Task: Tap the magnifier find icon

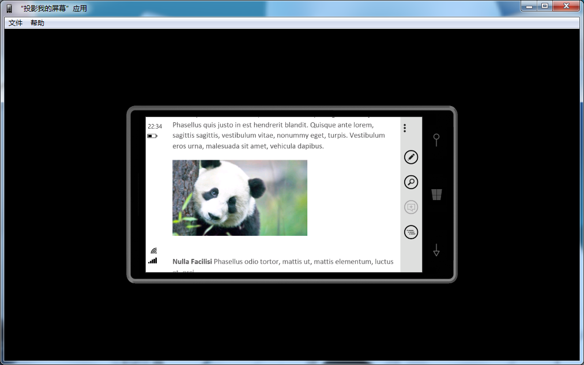Action: [410, 182]
